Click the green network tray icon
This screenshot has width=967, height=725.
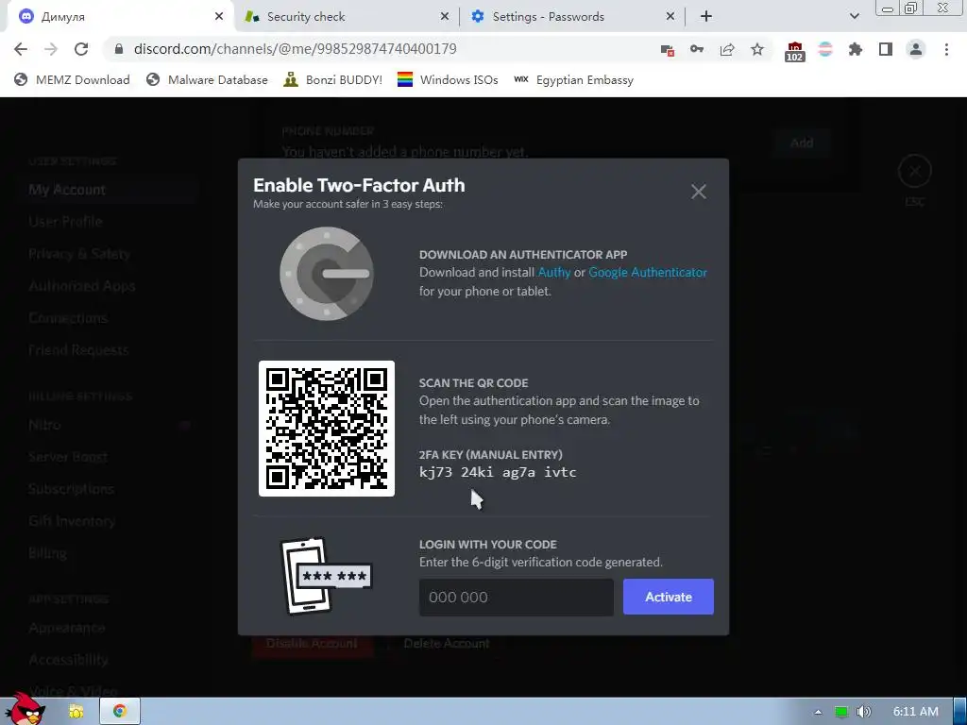[840, 712]
